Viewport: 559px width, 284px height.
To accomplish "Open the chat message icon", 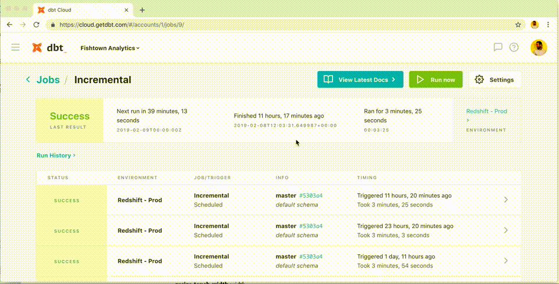I will [498, 47].
